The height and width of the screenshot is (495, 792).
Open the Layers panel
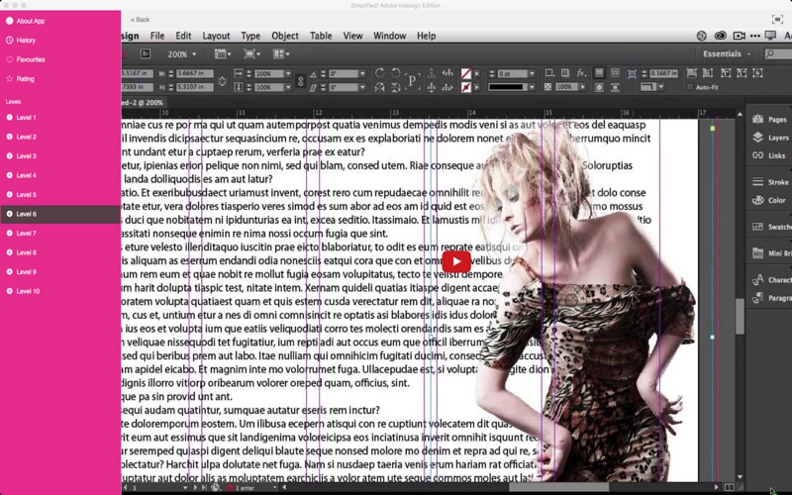click(770, 138)
